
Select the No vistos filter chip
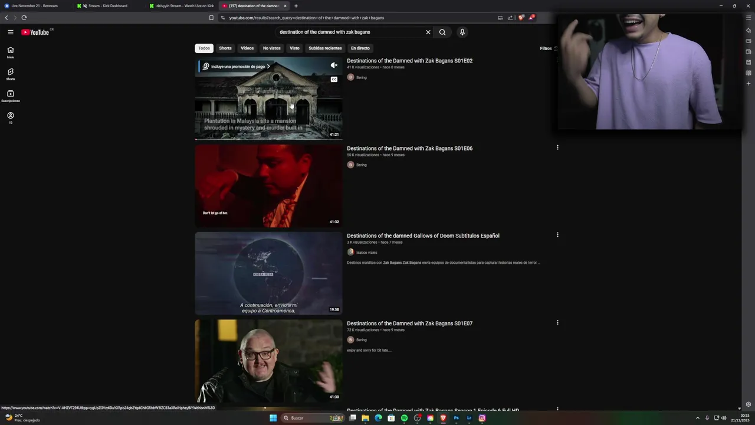[272, 48]
